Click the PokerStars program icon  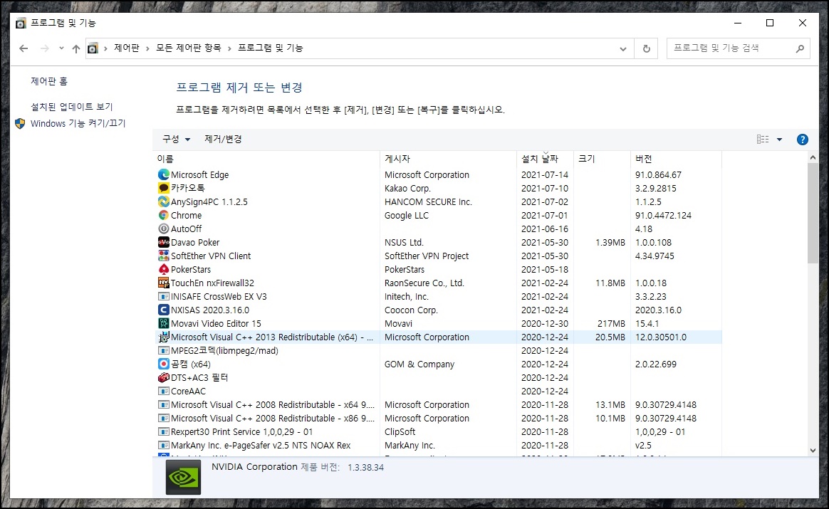(164, 270)
